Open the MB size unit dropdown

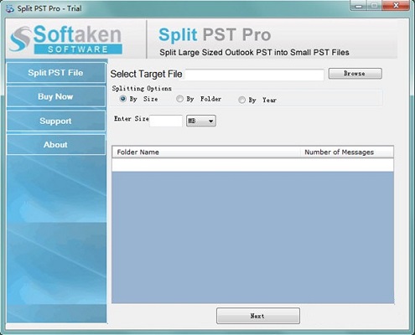click(201, 121)
